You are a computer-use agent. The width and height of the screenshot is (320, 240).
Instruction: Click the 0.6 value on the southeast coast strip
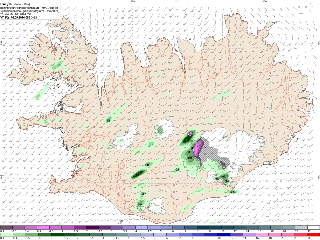coord(233,192)
